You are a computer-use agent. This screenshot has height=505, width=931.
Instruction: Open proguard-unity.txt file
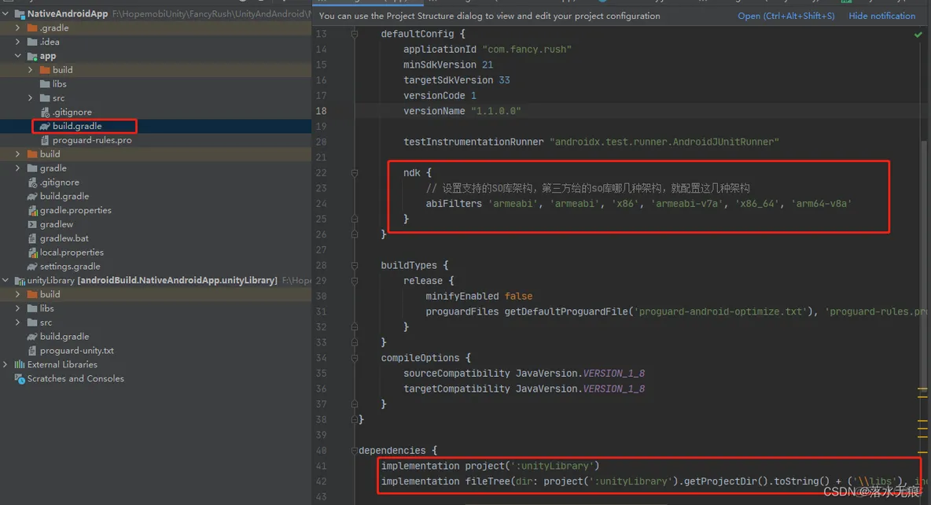76,351
